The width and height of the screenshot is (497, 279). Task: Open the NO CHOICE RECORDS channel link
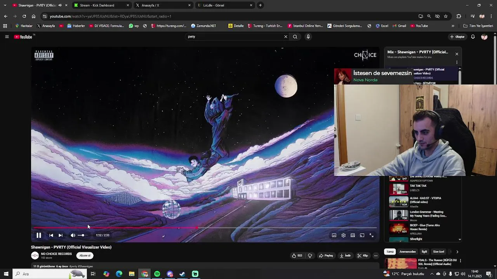click(56, 254)
